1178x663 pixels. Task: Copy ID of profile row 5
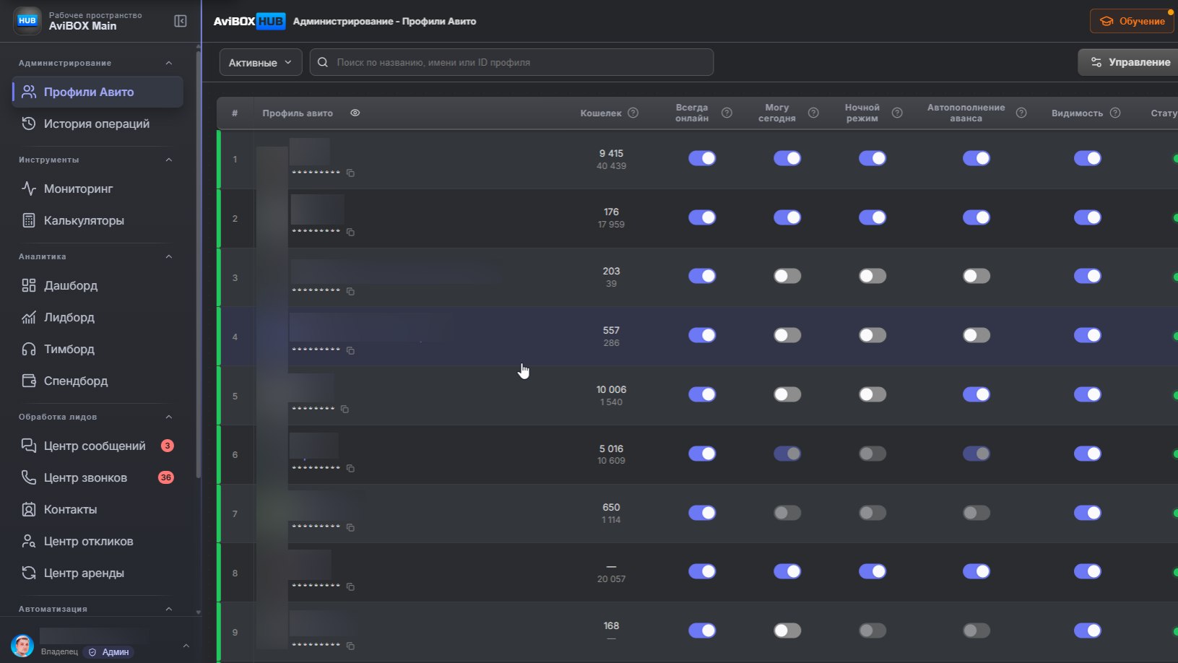pos(345,409)
